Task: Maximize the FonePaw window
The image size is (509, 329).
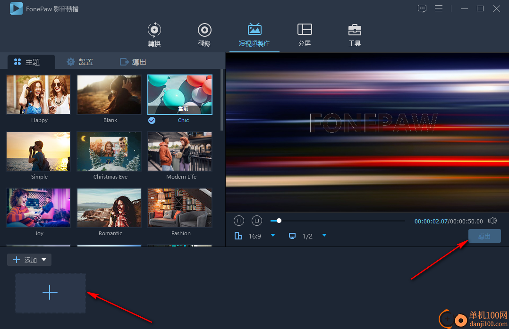Action: coord(480,9)
